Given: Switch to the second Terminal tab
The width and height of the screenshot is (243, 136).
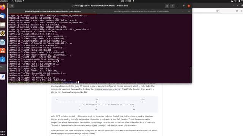Looking at the screenshot, I should (x=141, y=11).
